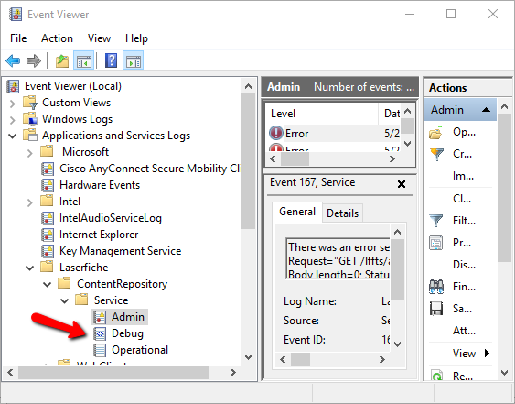Close the Event 167 preview pane

pyautogui.click(x=402, y=184)
